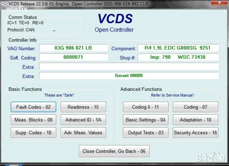The height and width of the screenshot is (166, 229).
Task: Select Advanced ID - 1A
Action: click(83, 120)
